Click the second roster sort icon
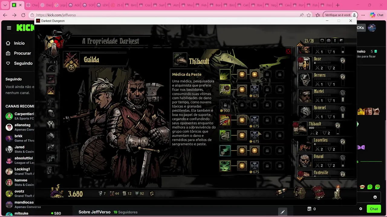387x217 pixels. 328,40
